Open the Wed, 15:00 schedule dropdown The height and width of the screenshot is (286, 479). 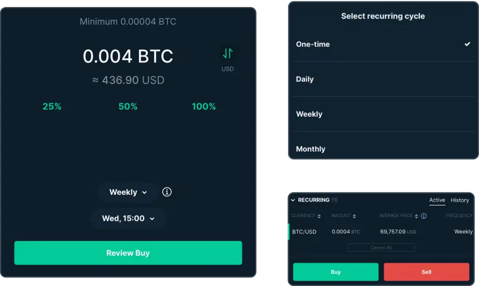(128, 218)
